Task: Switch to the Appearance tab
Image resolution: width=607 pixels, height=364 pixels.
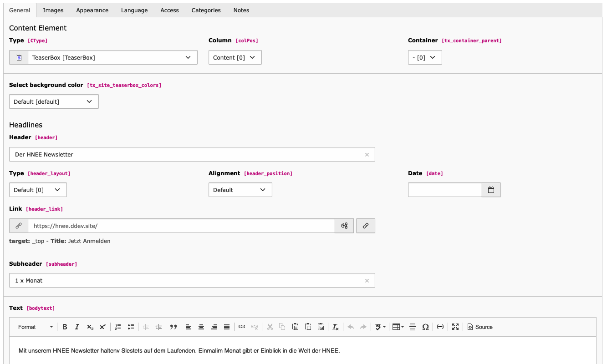Action: pyautogui.click(x=92, y=10)
